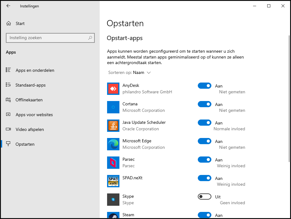This screenshot has height=219, width=291.
Task: Click the Offlinekaarten map icon
Action: [x=8, y=100]
